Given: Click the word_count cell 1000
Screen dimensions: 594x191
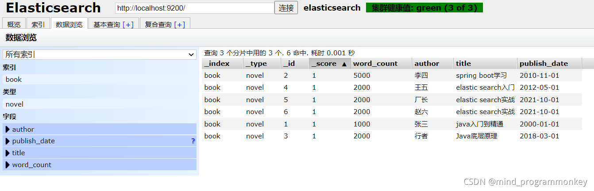Looking at the screenshot, I should point(362,124).
